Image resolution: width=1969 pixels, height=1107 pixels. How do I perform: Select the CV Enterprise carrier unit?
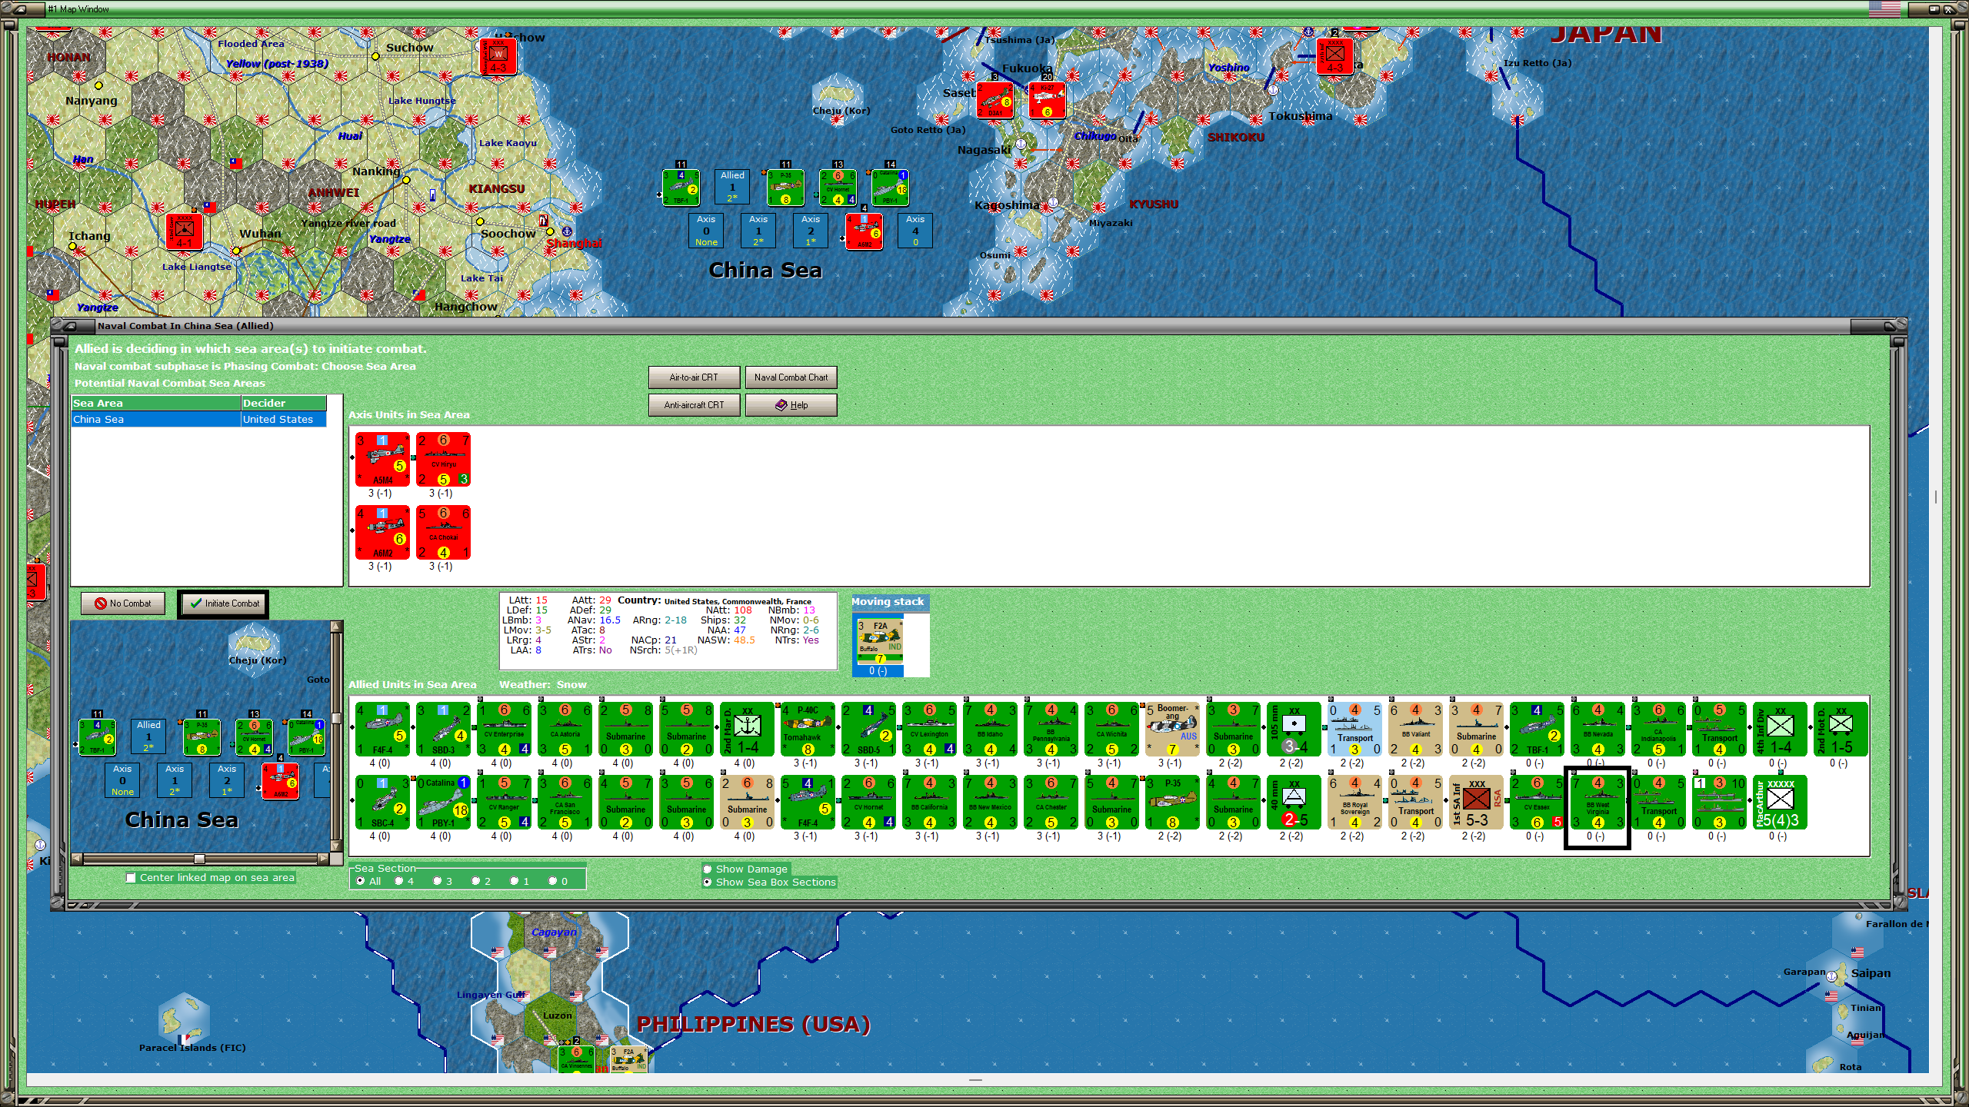point(504,729)
